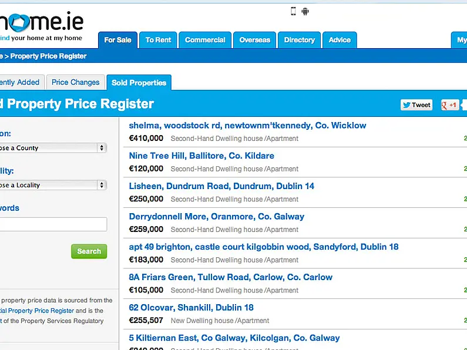Open the Official Property Price Register link
Viewport: 467px width, 350px height.
[x=37, y=311]
